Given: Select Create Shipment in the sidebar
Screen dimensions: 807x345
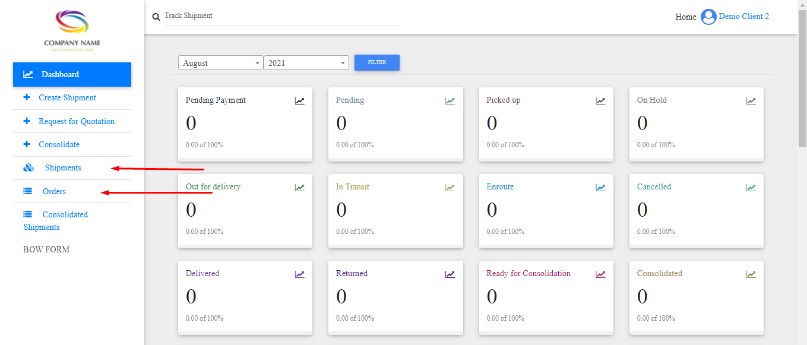Looking at the screenshot, I should [x=67, y=98].
